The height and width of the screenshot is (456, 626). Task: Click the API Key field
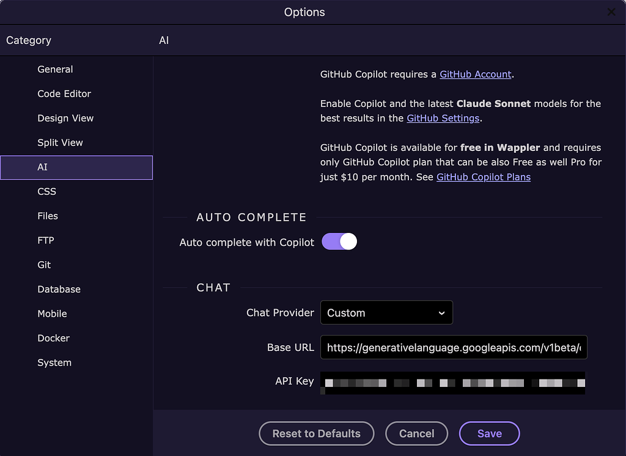pos(453,383)
